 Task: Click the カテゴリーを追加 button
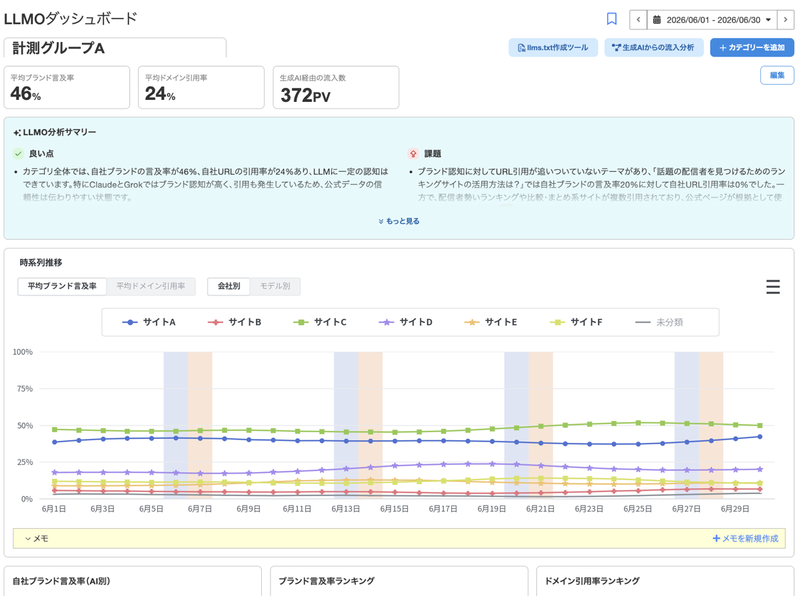[x=752, y=47]
